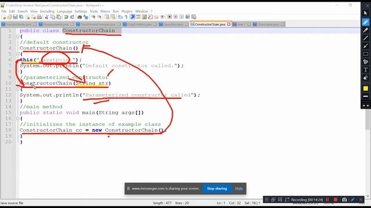Click the Cut scissors icon
The image size is (371, 208).
(46, 17)
